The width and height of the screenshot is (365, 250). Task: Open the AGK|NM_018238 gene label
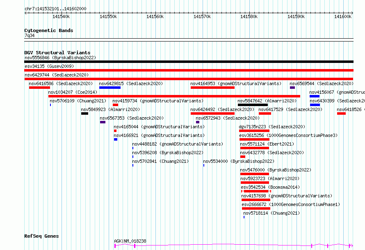pos(130,241)
